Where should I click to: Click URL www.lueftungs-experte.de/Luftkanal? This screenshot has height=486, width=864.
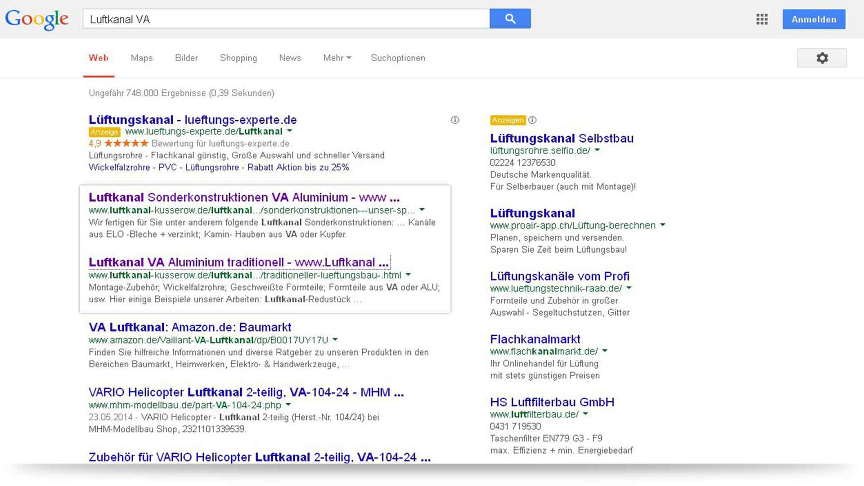click(204, 131)
